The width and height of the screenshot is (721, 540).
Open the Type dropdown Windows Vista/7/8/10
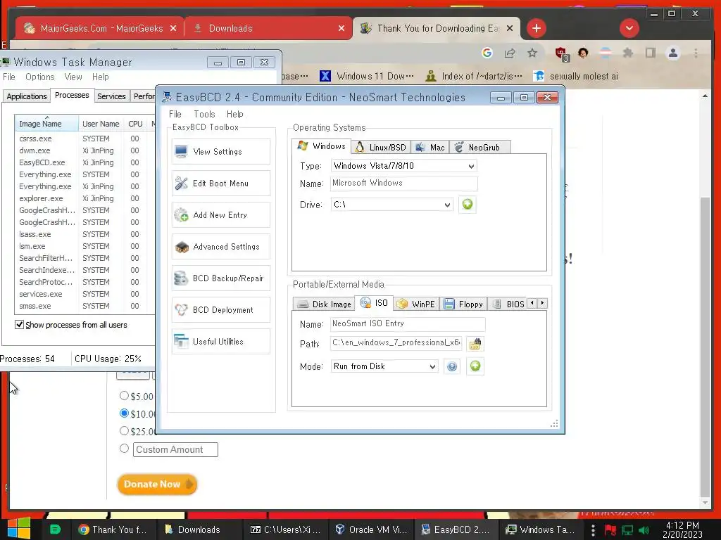403,166
